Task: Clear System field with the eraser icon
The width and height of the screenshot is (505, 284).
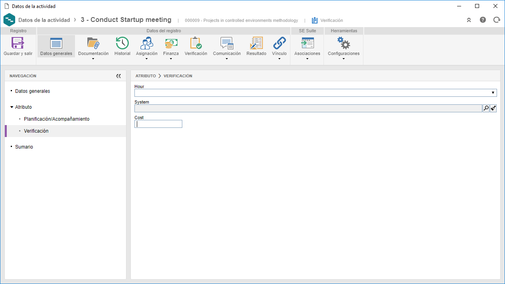Action: pyautogui.click(x=493, y=108)
